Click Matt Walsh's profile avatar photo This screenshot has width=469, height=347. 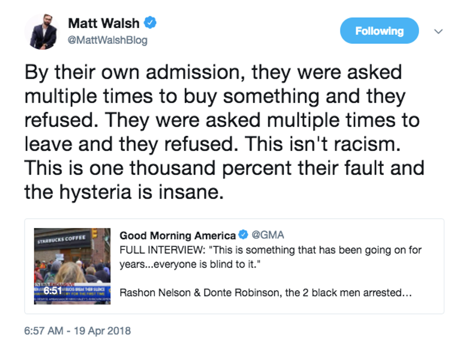click(41, 33)
